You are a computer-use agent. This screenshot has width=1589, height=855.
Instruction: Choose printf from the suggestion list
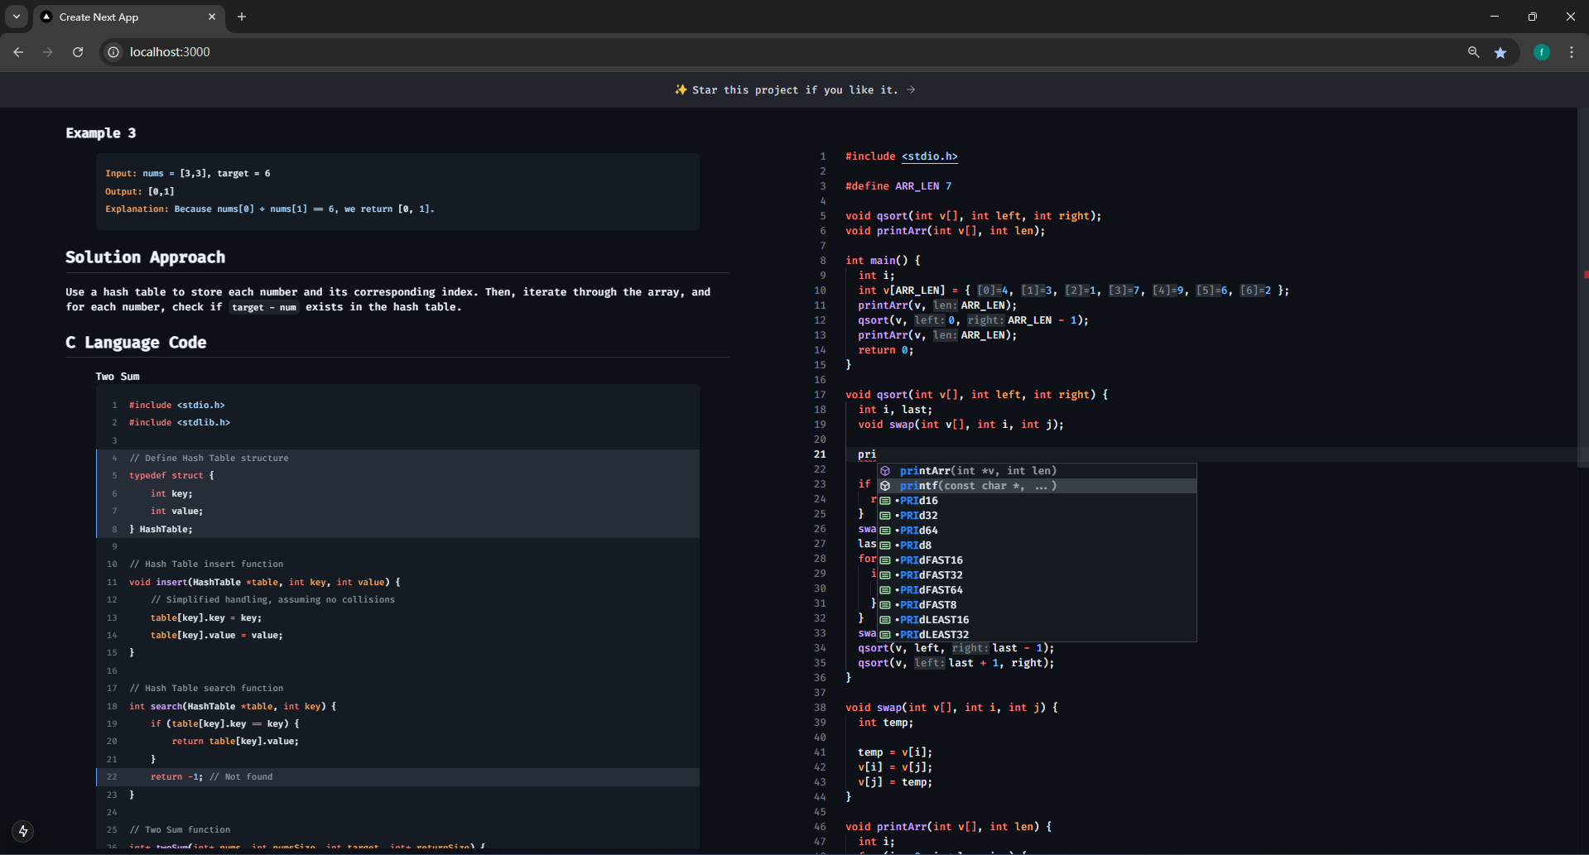click(977, 486)
